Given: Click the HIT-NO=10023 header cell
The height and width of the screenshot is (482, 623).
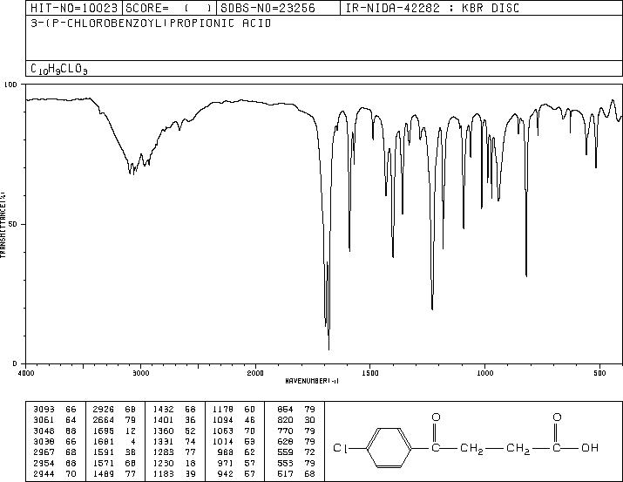Looking at the screenshot, I should [74, 8].
